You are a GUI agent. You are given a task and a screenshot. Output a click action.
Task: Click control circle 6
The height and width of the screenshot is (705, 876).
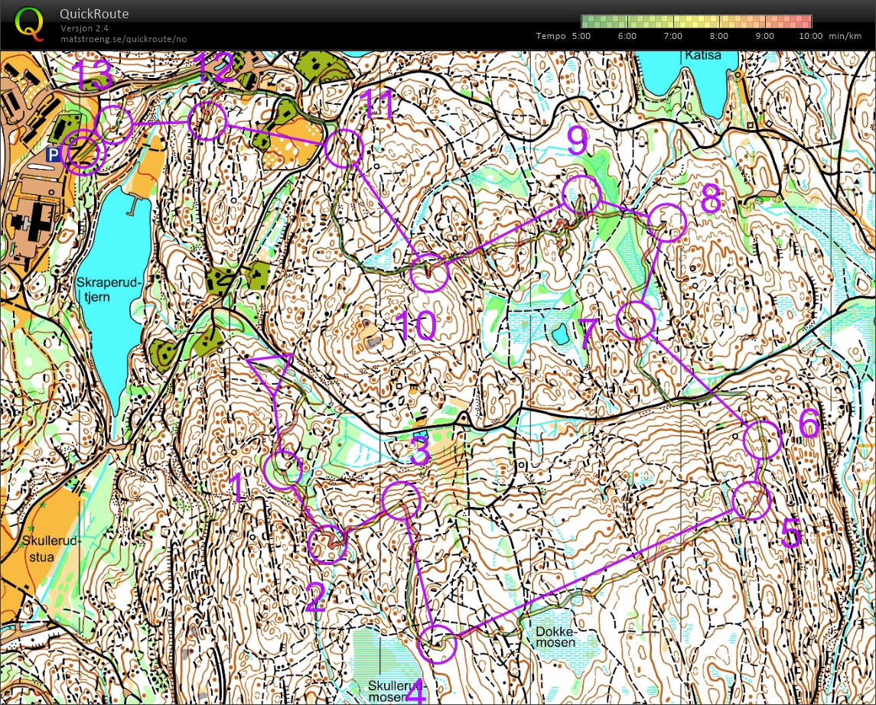(761, 440)
